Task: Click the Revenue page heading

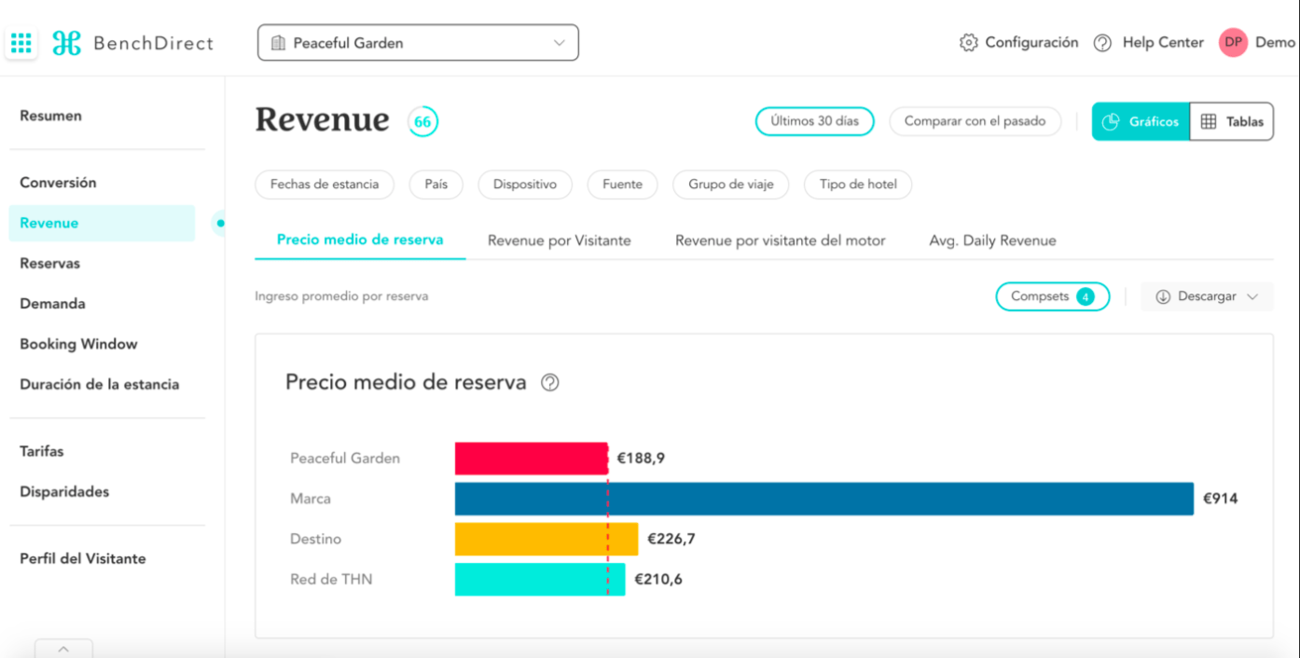Action: 323,120
